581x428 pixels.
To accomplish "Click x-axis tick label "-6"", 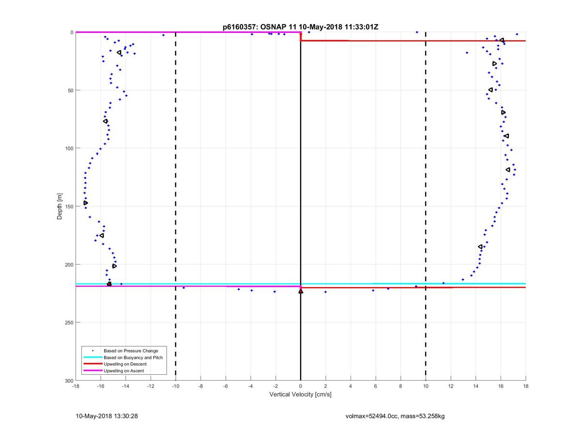I will 226,386.
